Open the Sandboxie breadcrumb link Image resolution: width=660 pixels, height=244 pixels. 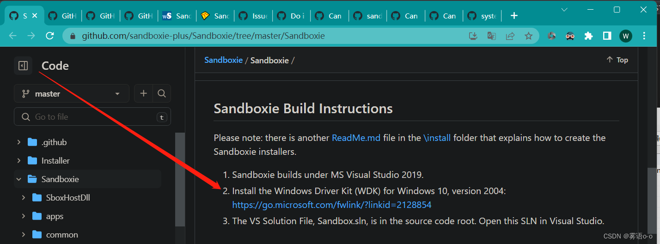coord(223,60)
